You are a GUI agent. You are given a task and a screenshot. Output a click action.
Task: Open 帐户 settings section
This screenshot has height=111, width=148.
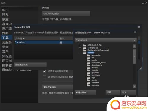pyautogui.click(x=5, y=10)
